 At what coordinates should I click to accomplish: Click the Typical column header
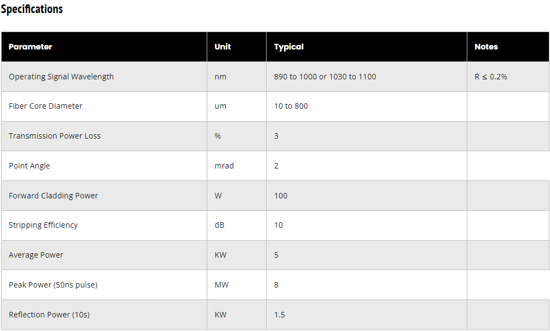[x=289, y=47]
